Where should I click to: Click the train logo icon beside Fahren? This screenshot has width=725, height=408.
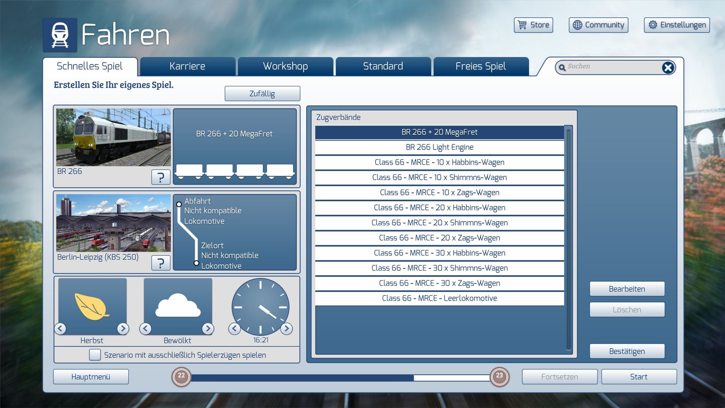(x=60, y=35)
